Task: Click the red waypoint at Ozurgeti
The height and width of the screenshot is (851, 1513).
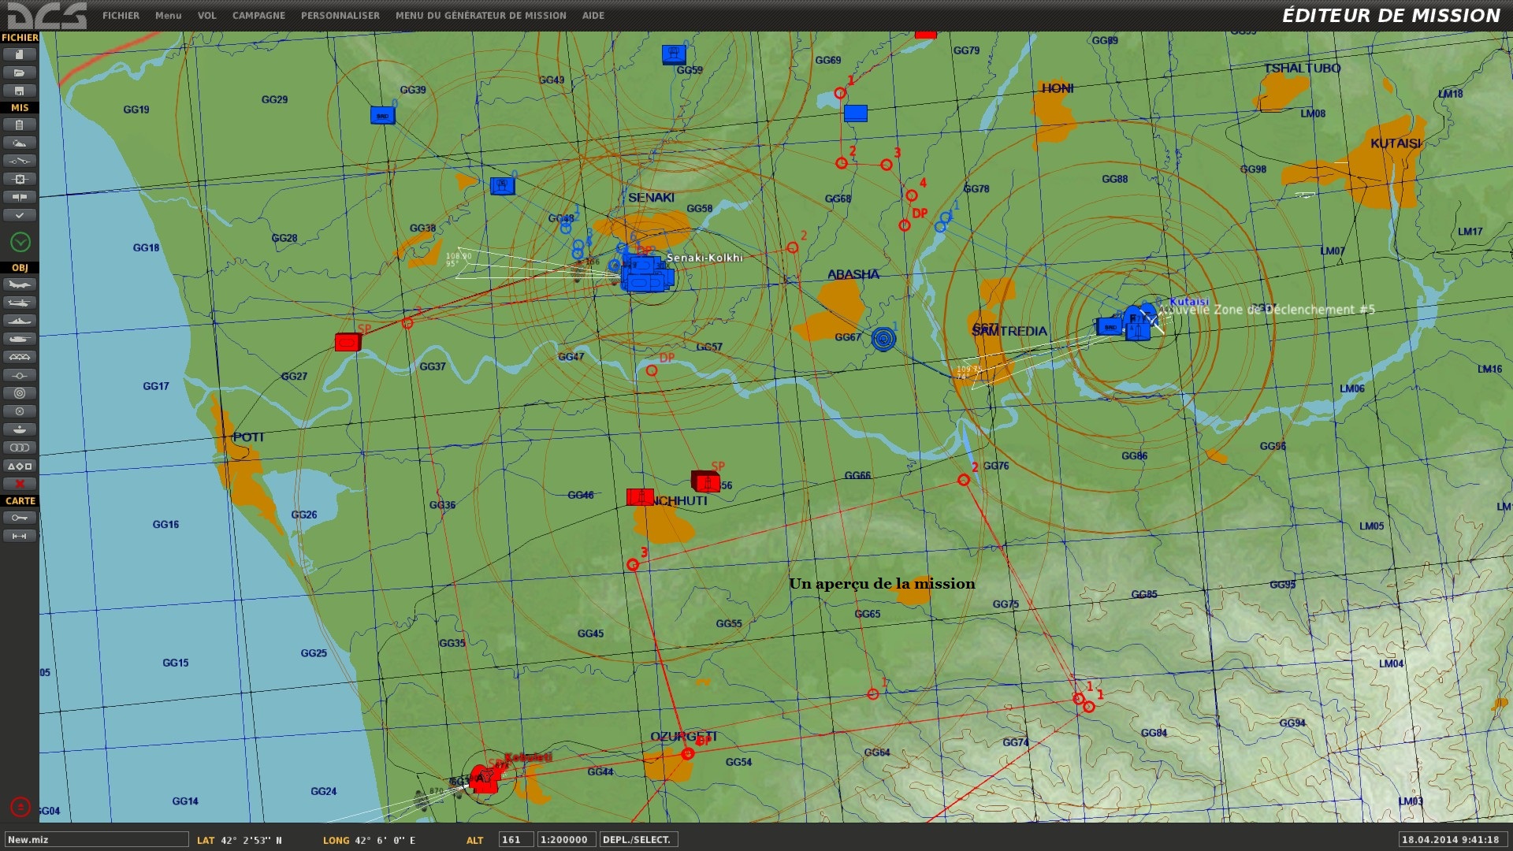Action: [688, 754]
